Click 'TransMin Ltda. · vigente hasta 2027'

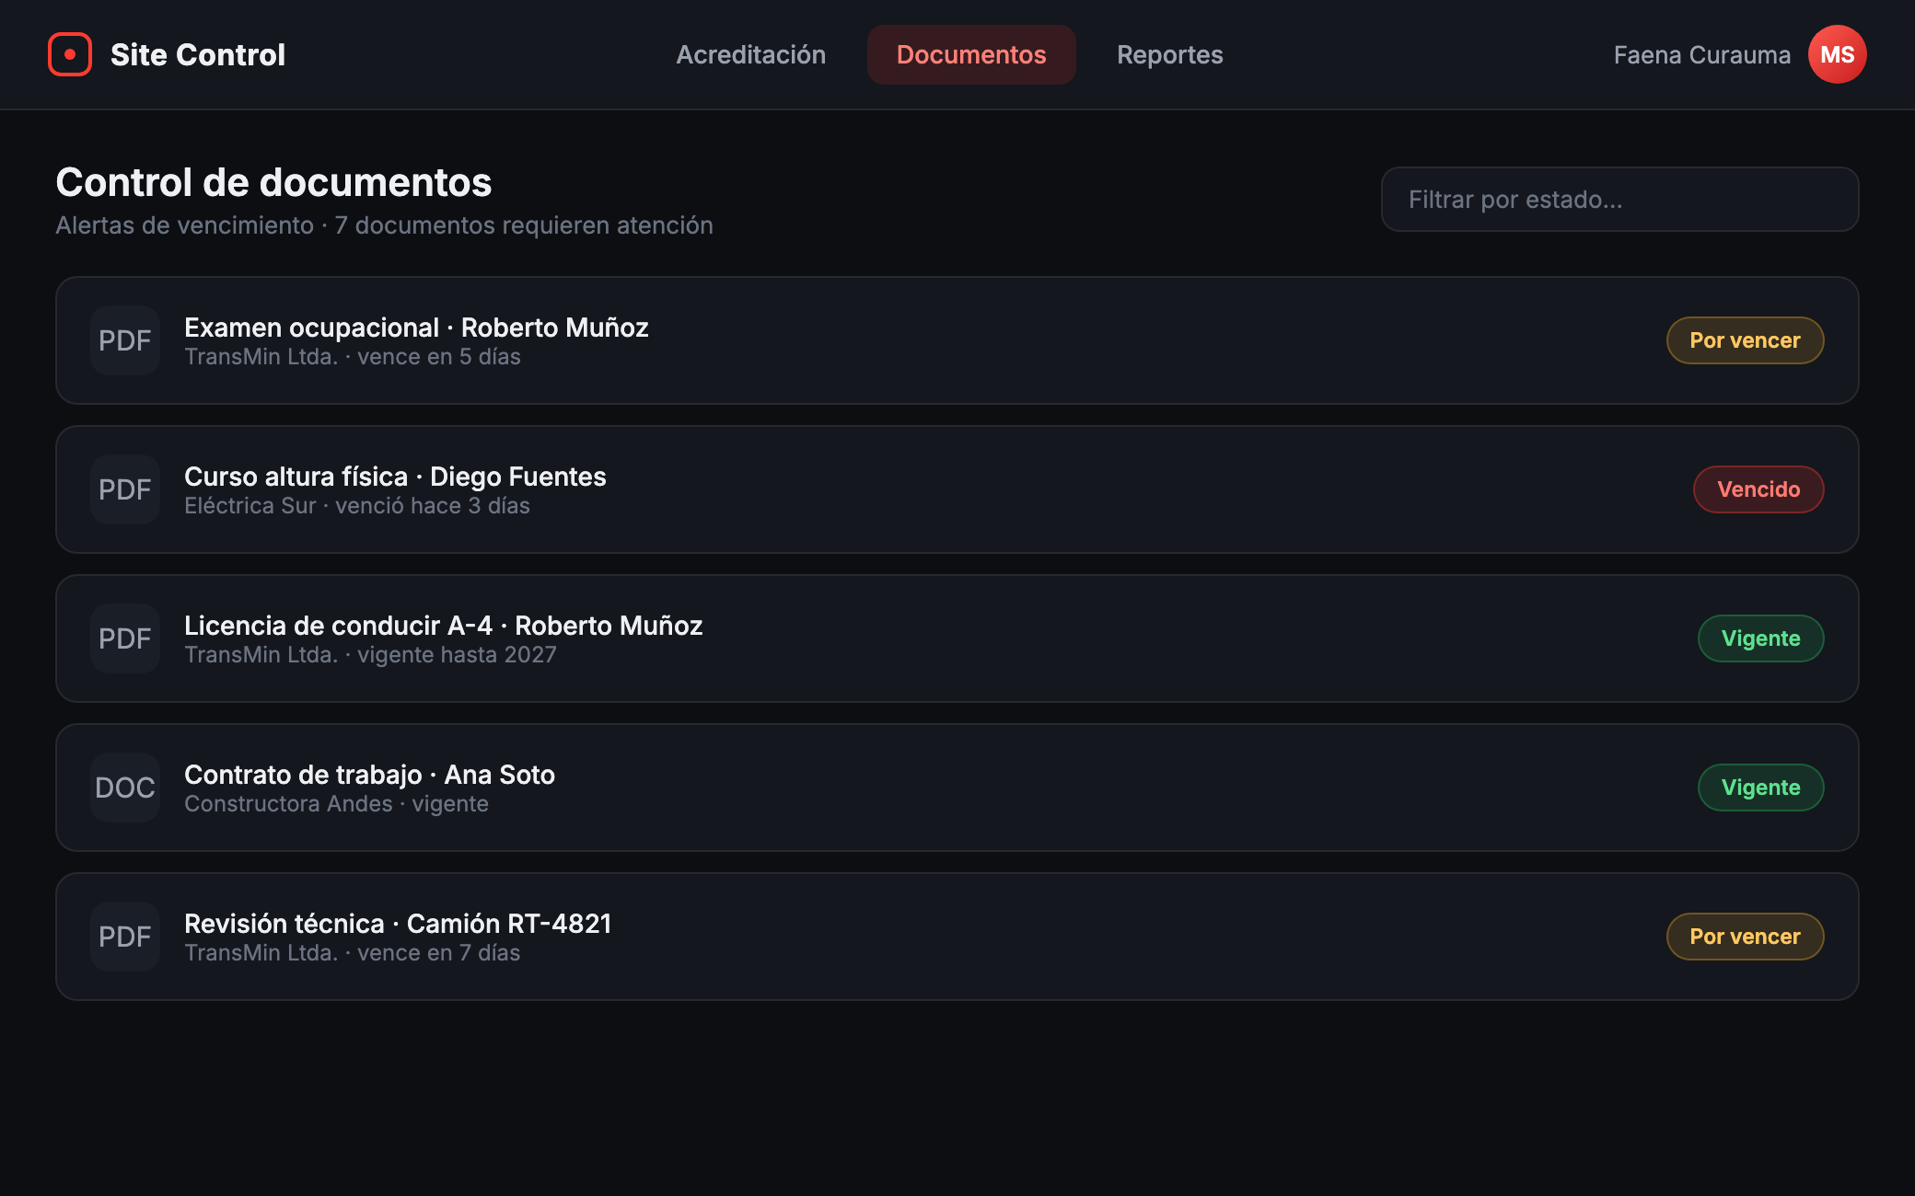pos(370,655)
